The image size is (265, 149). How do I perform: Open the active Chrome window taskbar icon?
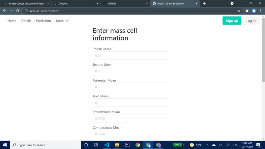(x=148, y=145)
